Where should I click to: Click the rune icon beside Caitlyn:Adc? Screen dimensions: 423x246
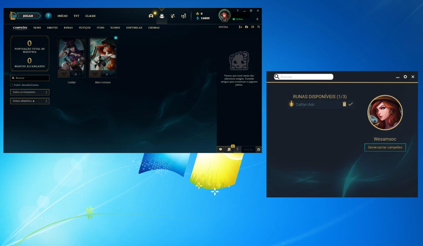click(291, 104)
